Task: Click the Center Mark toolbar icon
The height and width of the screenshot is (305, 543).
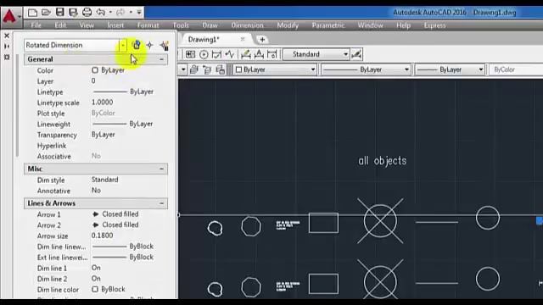Action: (x=204, y=54)
